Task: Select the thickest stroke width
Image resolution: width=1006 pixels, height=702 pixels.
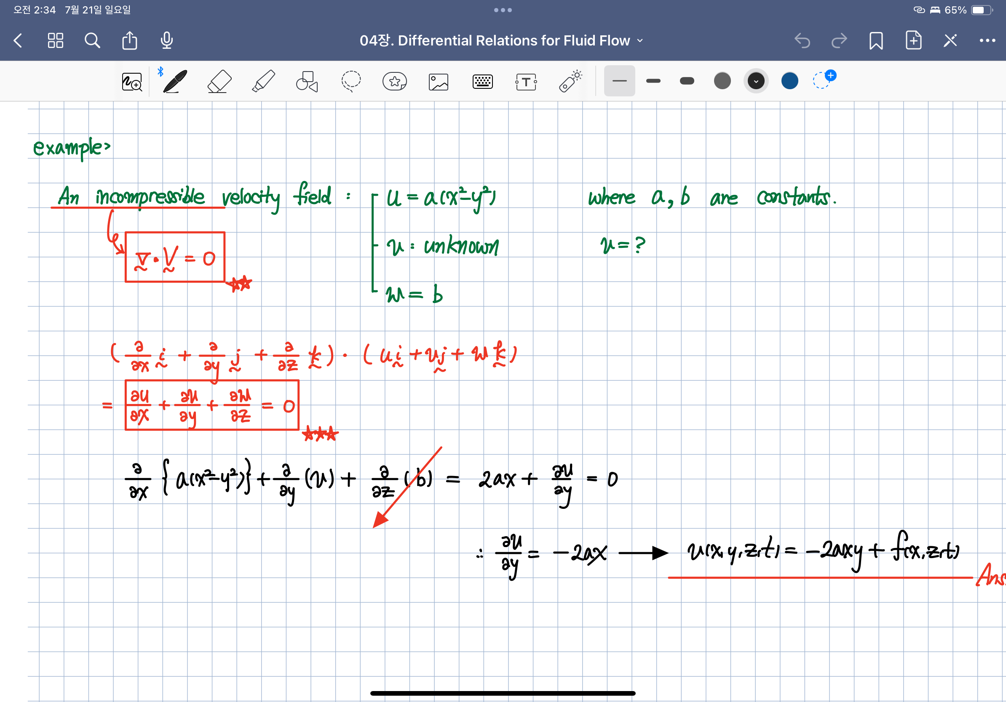Action: point(687,80)
